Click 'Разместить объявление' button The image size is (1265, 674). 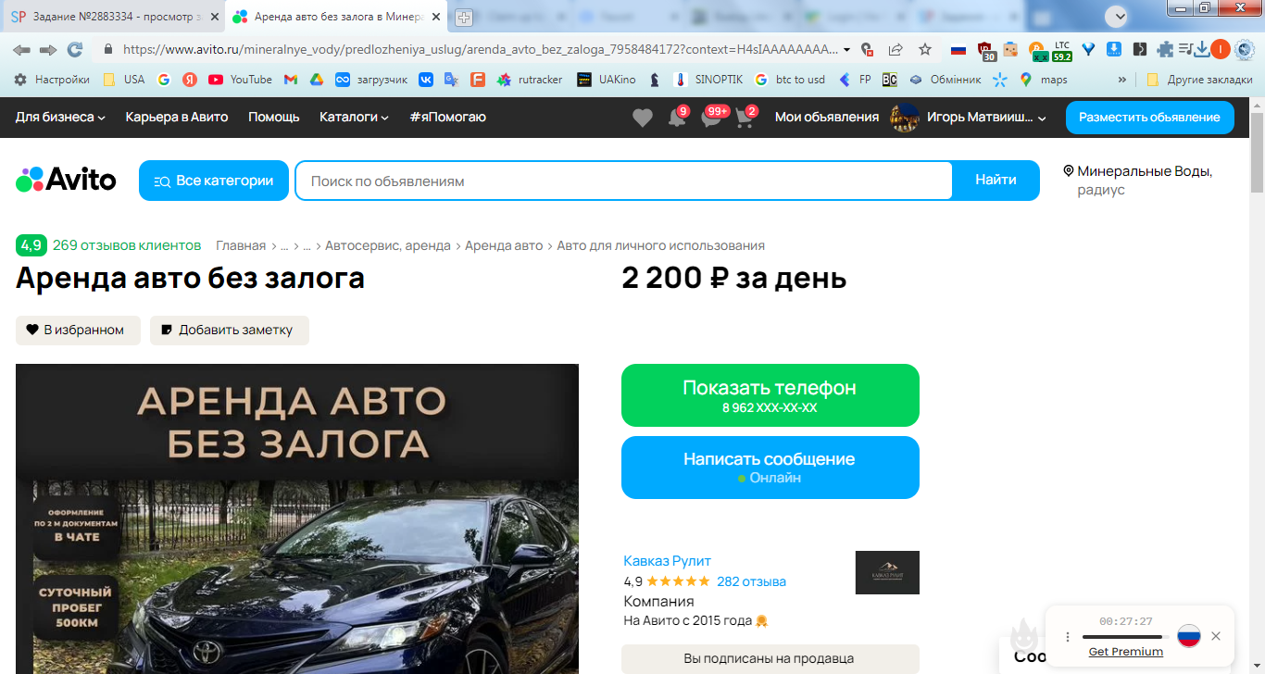click(x=1149, y=117)
